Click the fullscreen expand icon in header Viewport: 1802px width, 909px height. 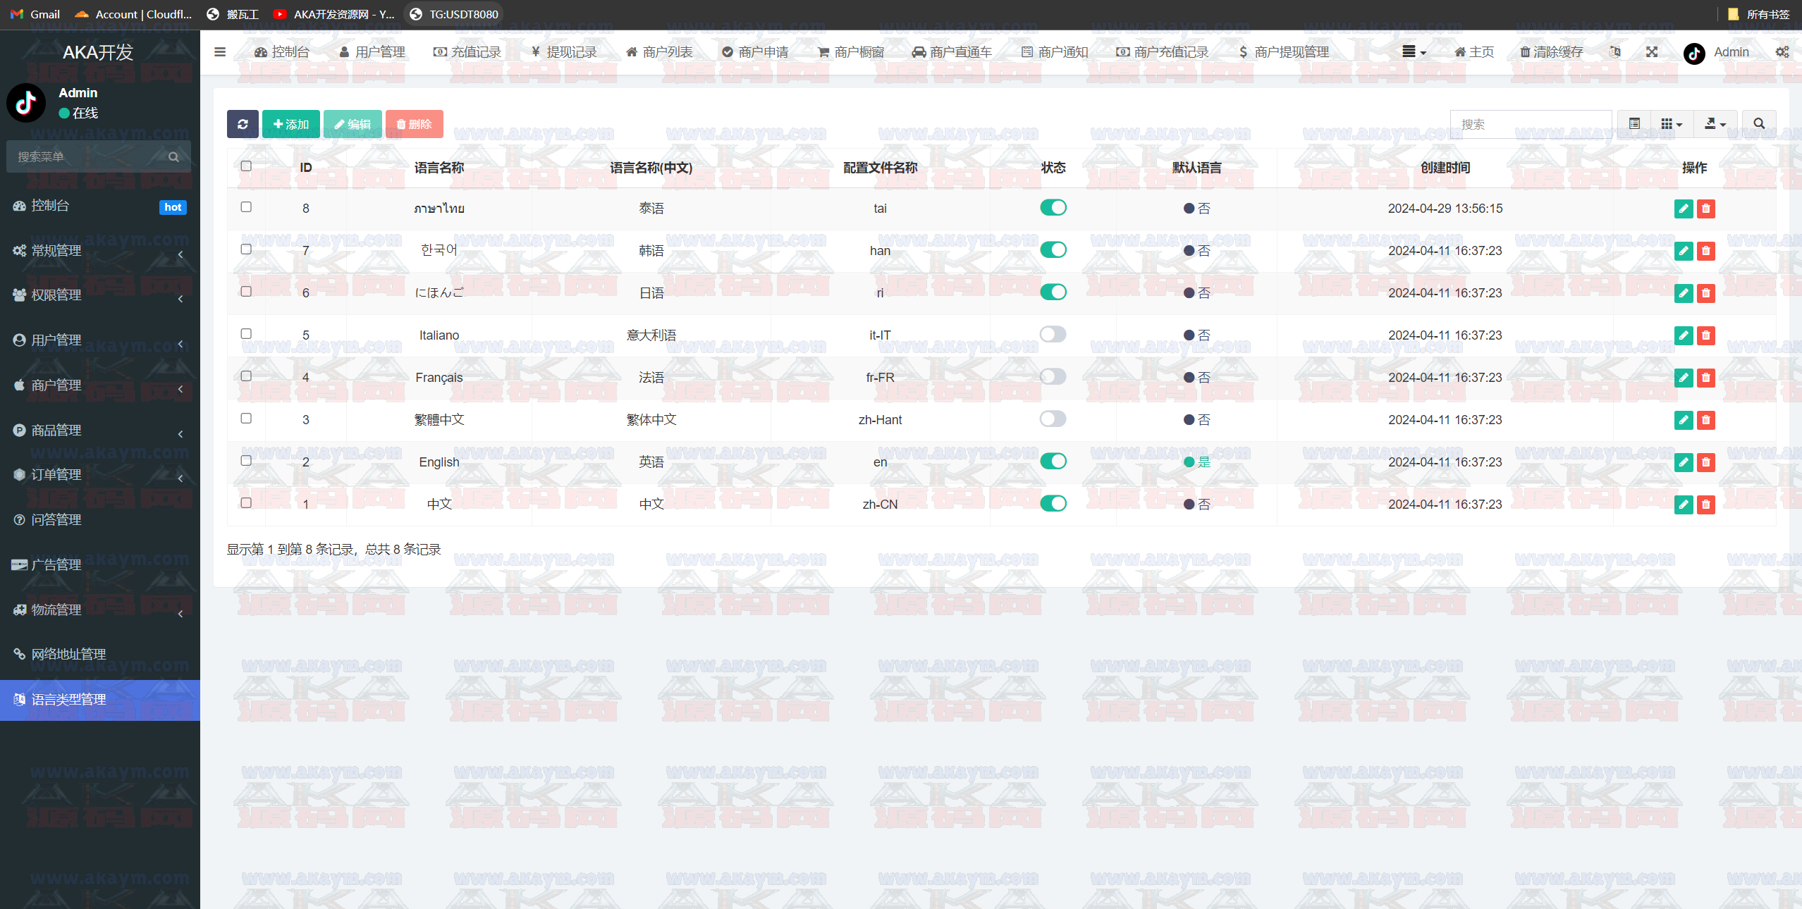pos(1651,52)
